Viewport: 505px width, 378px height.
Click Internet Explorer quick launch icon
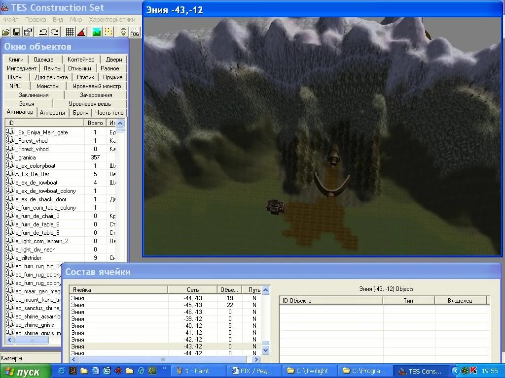point(61,371)
